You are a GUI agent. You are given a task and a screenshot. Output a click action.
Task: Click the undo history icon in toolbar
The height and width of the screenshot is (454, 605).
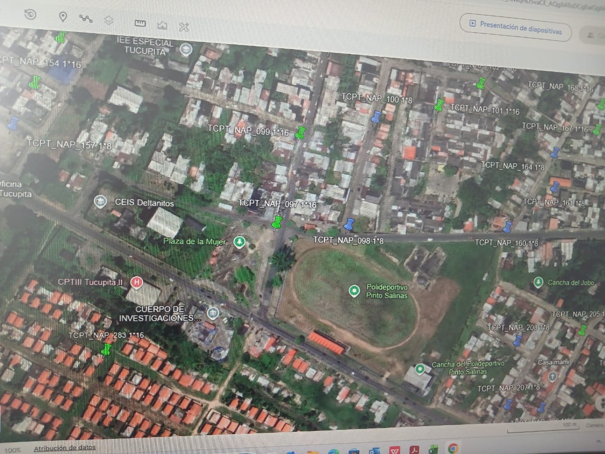coord(30,15)
